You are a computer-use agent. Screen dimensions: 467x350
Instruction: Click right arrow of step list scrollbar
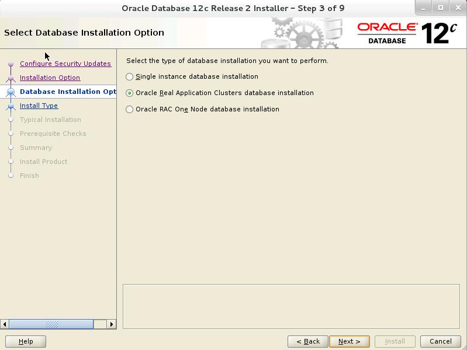point(112,324)
